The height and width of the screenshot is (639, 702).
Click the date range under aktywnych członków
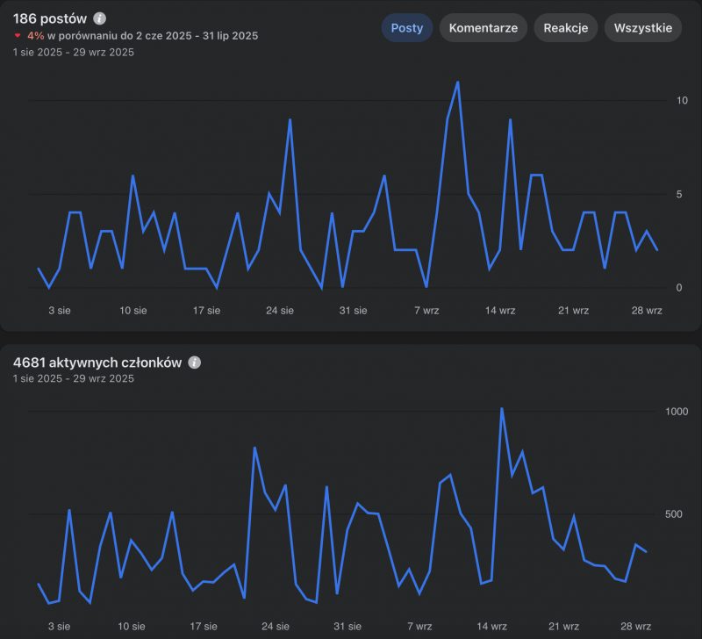pyautogui.click(x=74, y=378)
